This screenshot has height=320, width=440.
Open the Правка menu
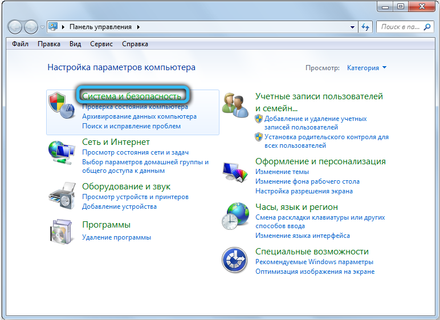point(49,44)
